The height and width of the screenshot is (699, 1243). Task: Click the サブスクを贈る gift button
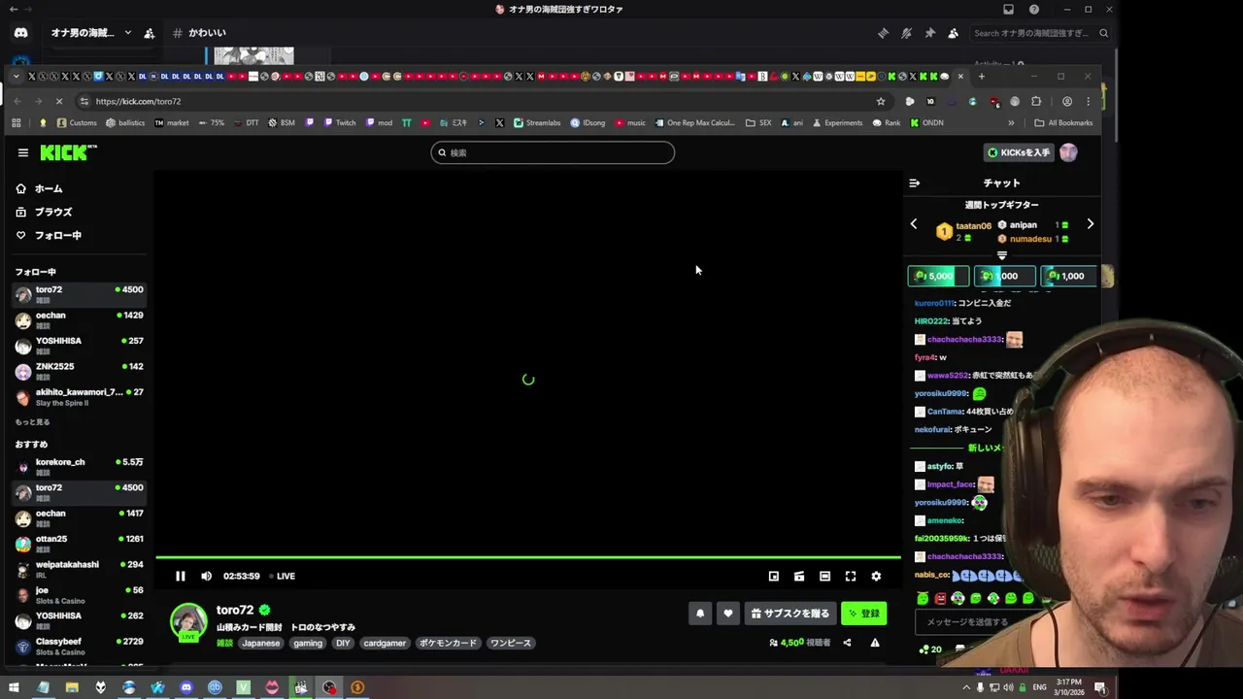point(790,614)
